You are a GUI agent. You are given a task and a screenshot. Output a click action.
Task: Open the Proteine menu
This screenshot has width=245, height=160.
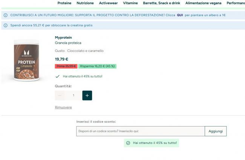64,3
